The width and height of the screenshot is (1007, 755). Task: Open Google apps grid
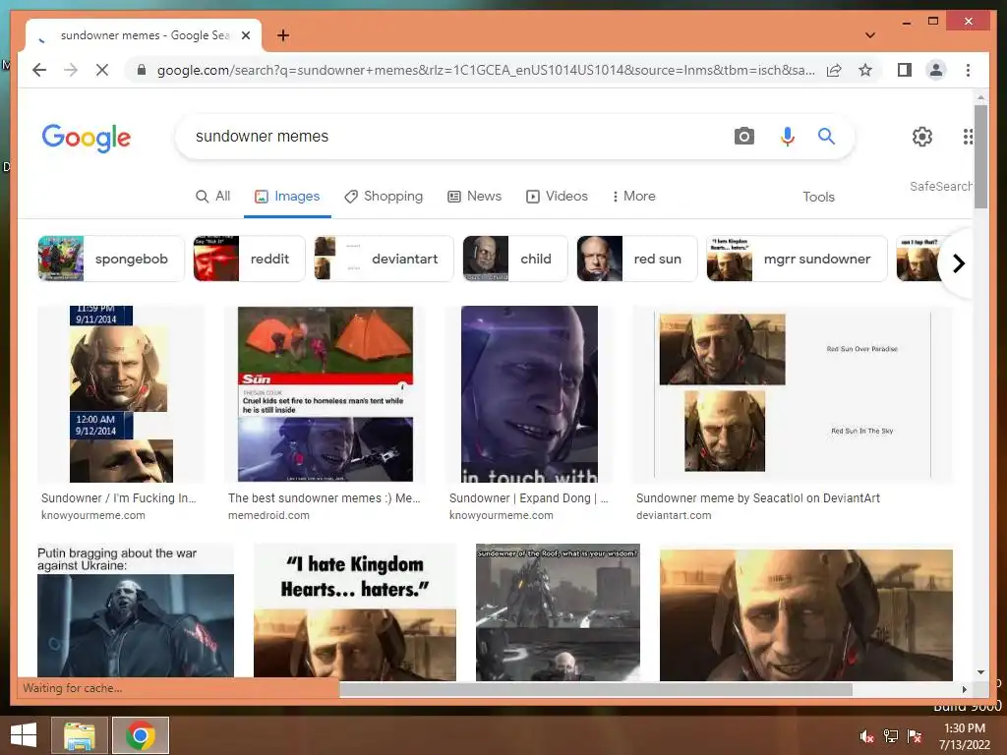(968, 136)
